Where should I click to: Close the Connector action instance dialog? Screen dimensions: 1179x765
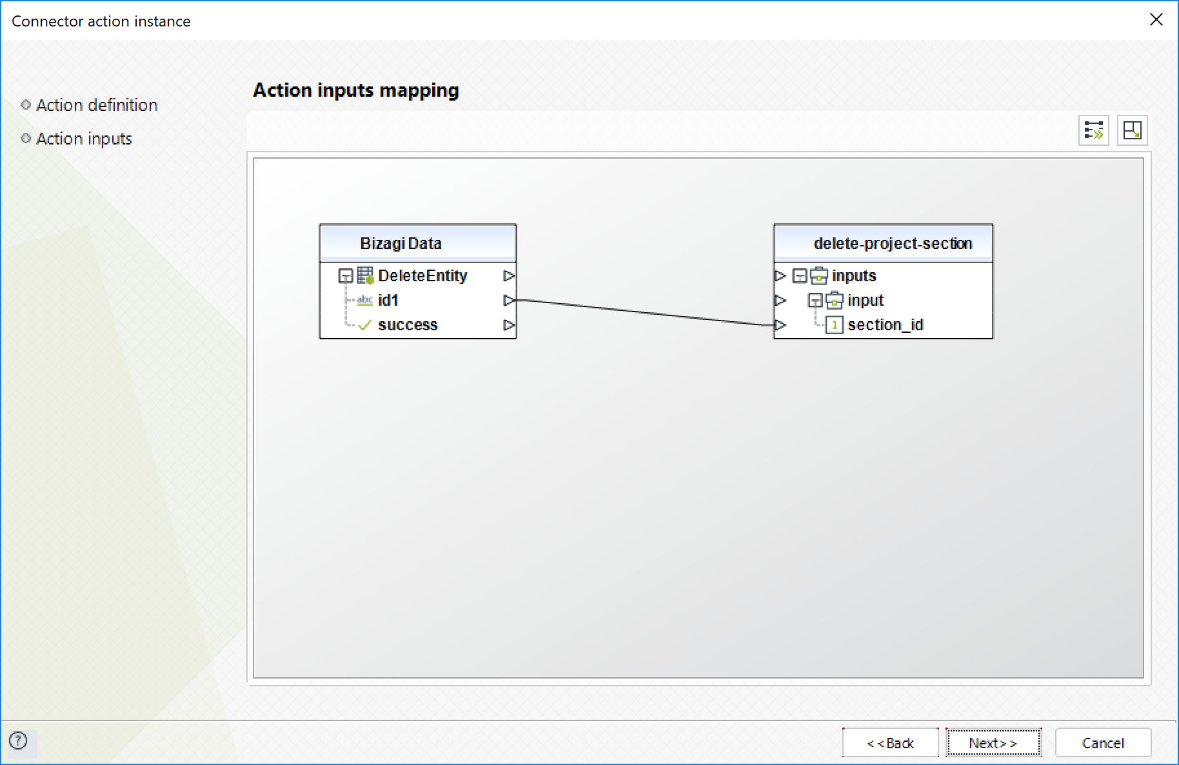pyautogui.click(x=1156, y=20)
